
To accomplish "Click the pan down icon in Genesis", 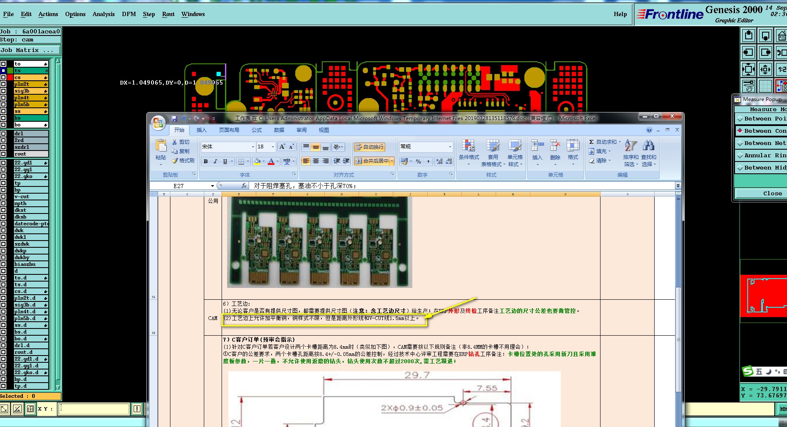I will [765, 36].
